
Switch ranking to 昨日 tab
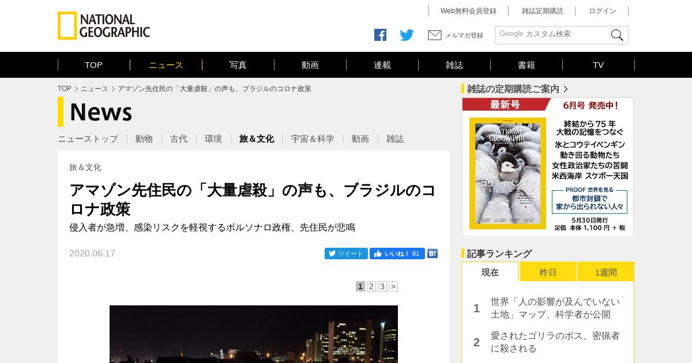pos(548,272)
